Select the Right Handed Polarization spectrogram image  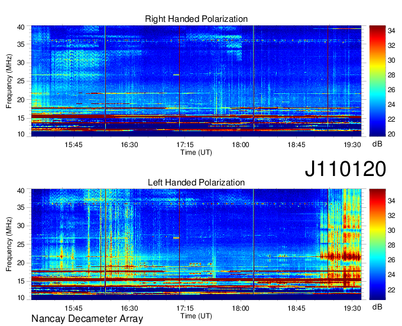(196, 81)
